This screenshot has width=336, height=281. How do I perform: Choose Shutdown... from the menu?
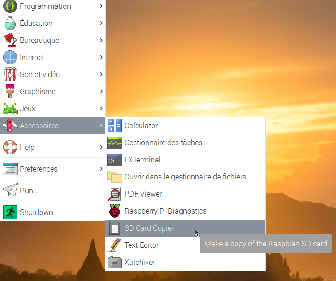53,212
